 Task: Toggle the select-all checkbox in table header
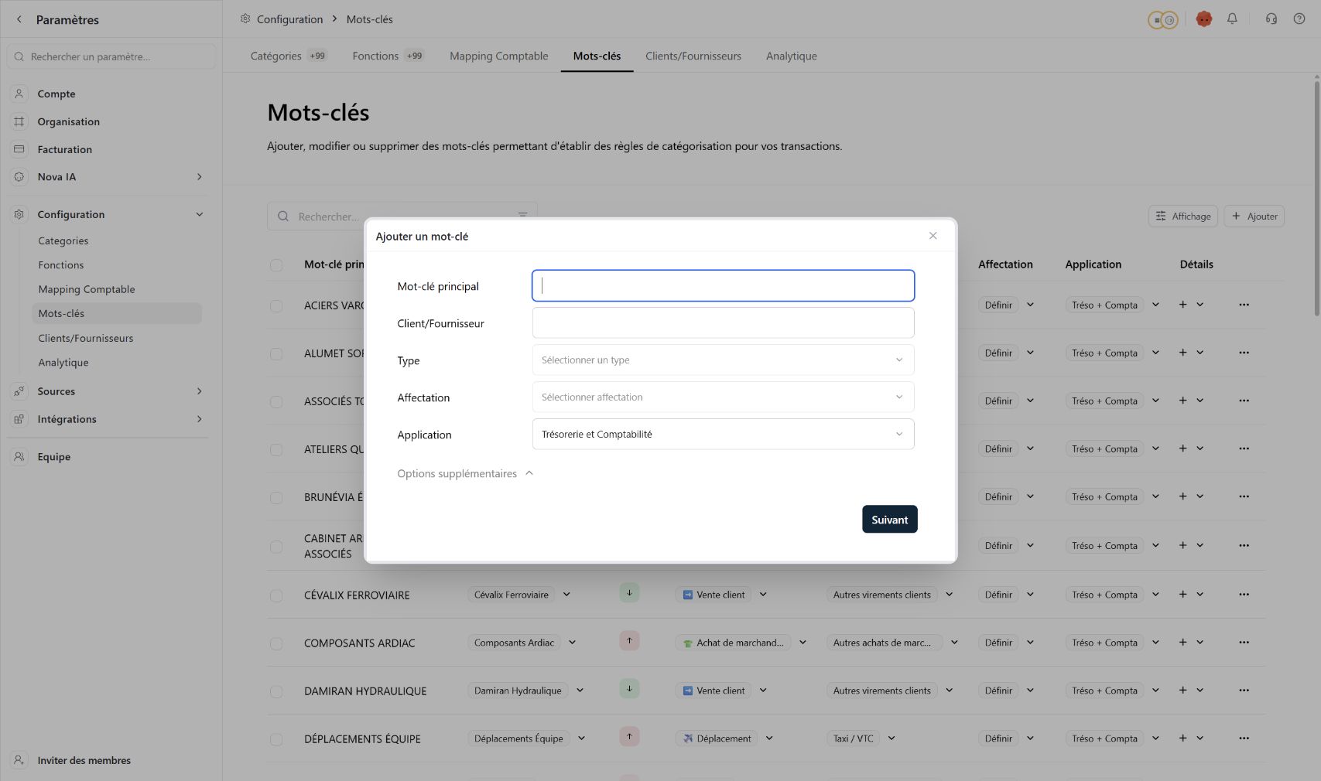(x=276, y=265)
